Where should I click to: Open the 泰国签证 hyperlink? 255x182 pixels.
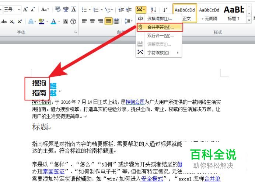[x=54, y=172]
